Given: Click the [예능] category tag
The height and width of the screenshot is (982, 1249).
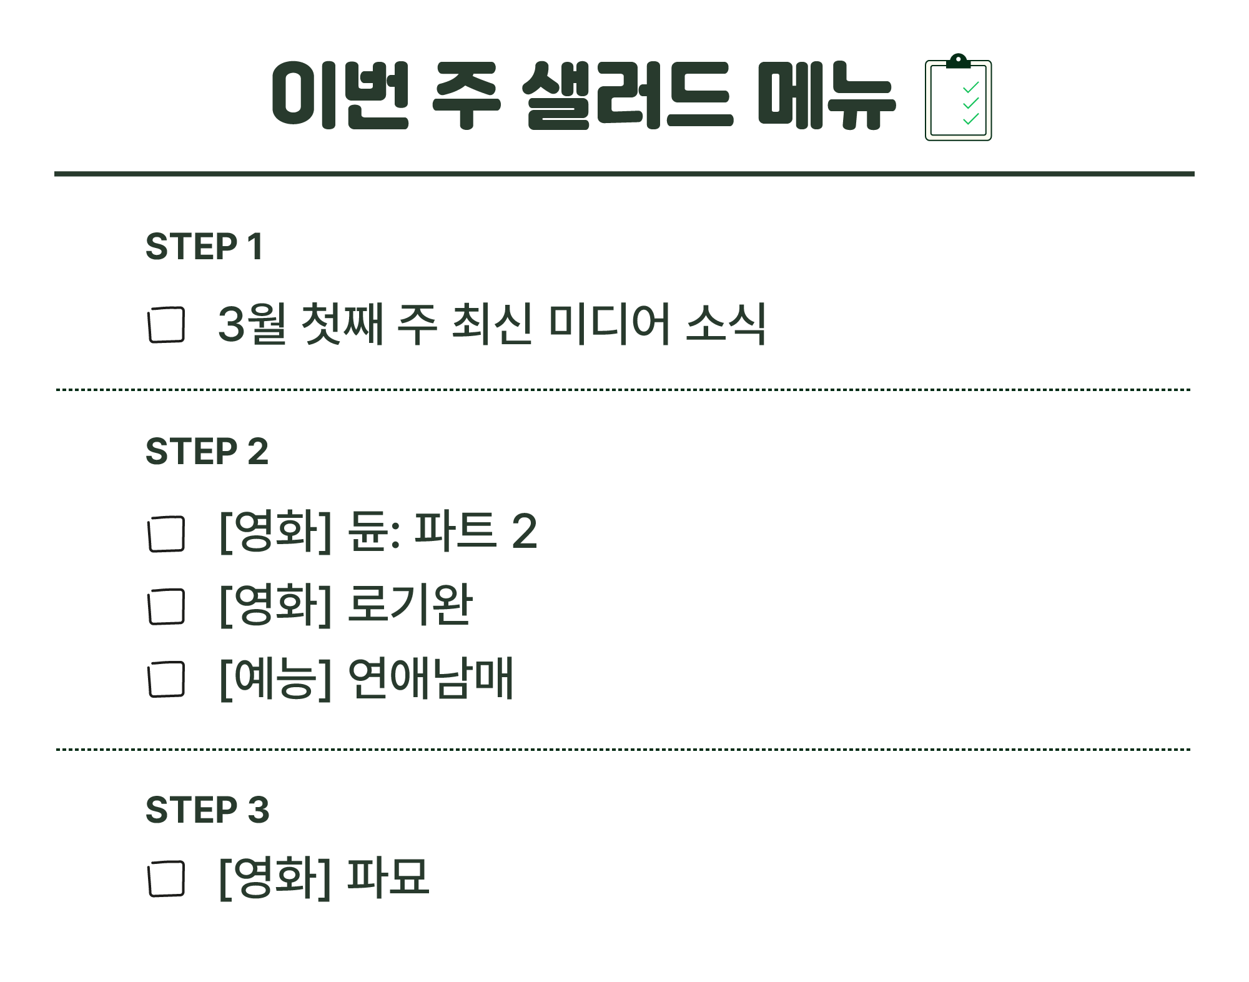Looking at the screenshot, I should pos(275,678).
